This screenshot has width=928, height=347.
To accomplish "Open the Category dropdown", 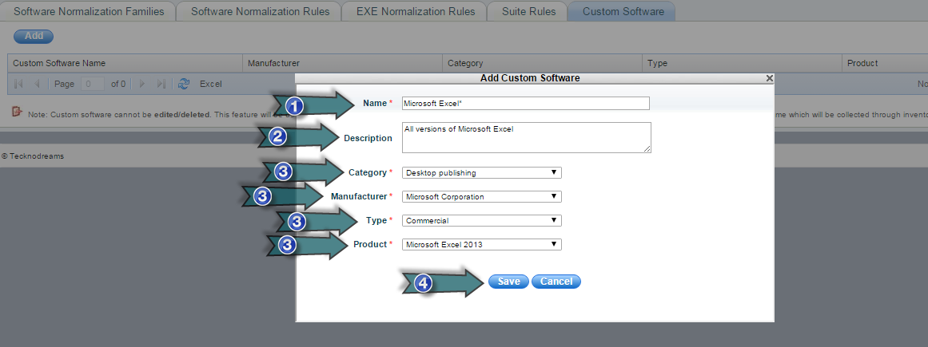I will pyautogui.click(x=481, y=172).
